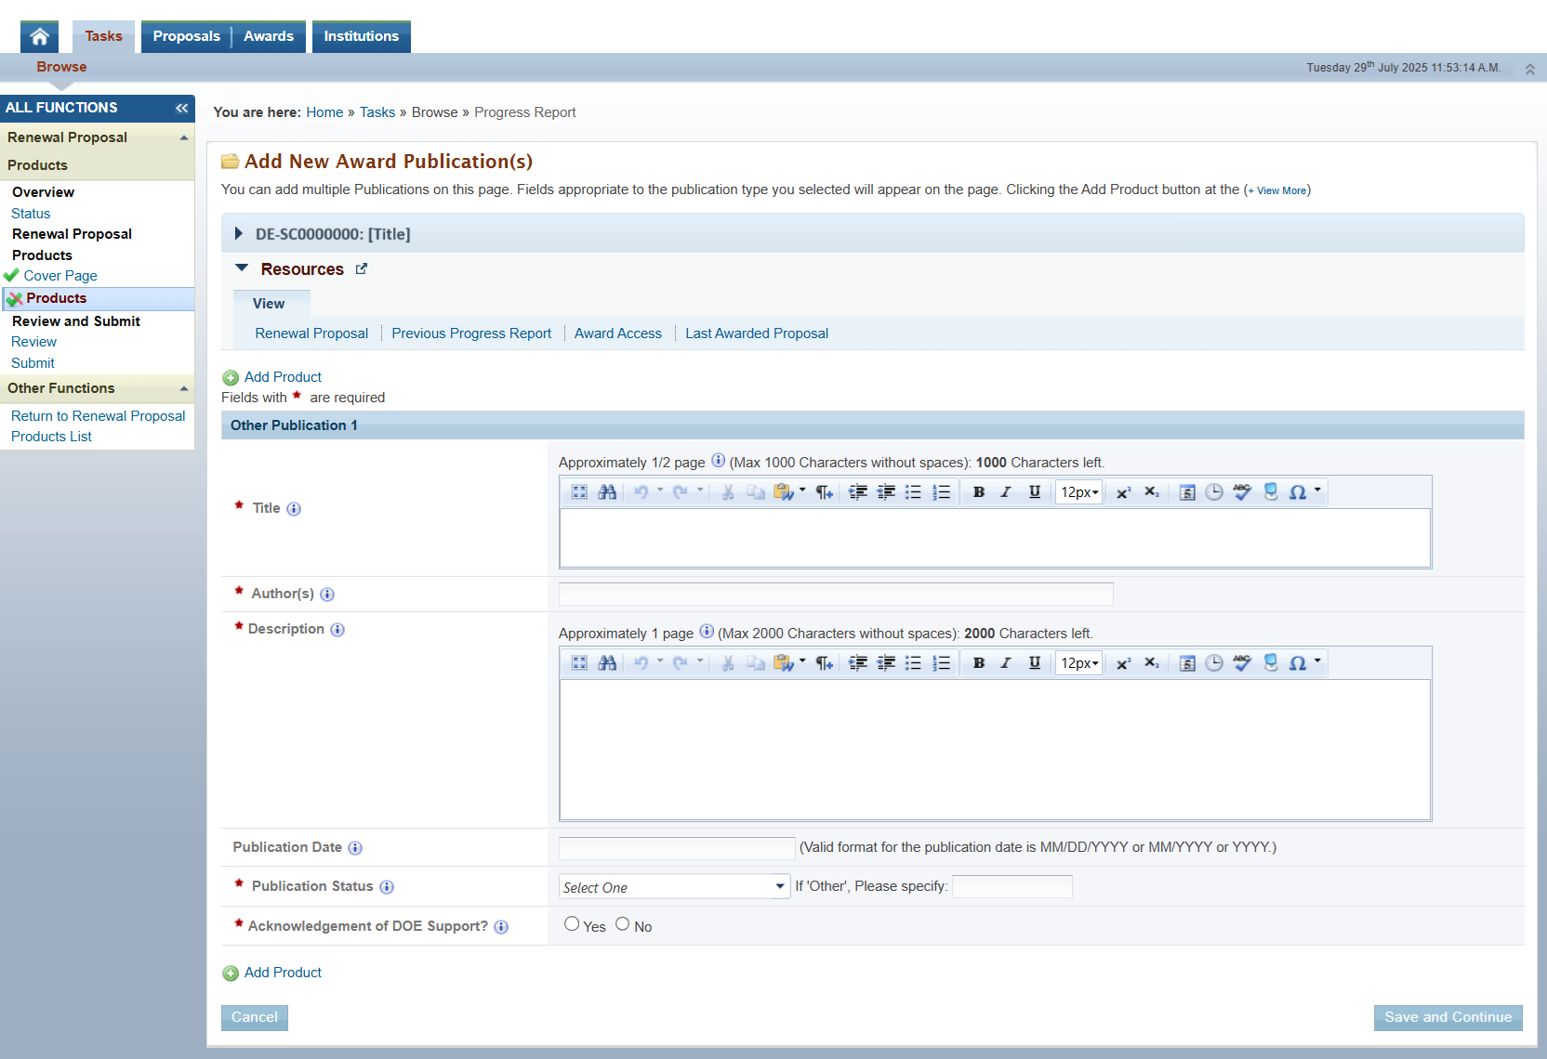Insert bullet list in the Description editor

point(913,663)
